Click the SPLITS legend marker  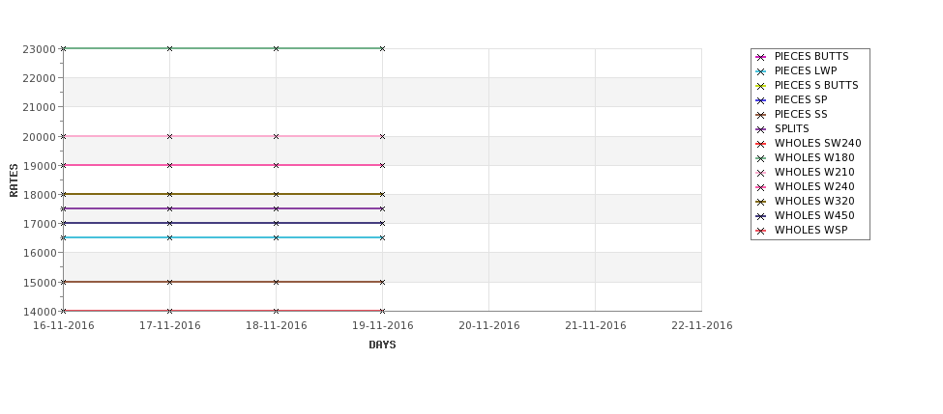[x=761, y=129]
